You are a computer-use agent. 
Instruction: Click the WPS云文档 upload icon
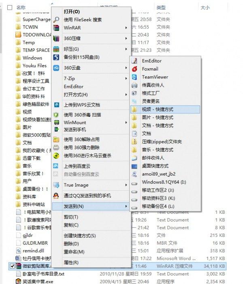click(x=57, y=105)
